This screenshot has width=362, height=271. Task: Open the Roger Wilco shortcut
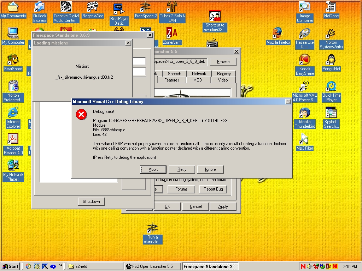pyautogui.click(x=93, y=10)
